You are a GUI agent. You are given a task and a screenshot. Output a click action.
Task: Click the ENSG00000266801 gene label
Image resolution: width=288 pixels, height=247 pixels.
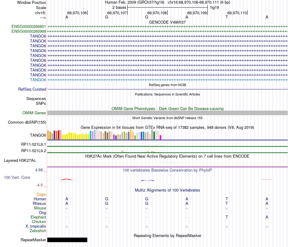(x=29, y=27)
